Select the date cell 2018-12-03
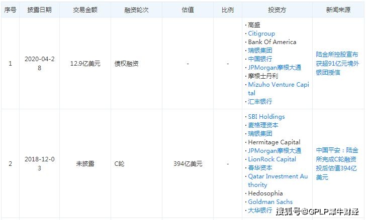This screenshot has width=366, height=220. click(x=39, y=164)
